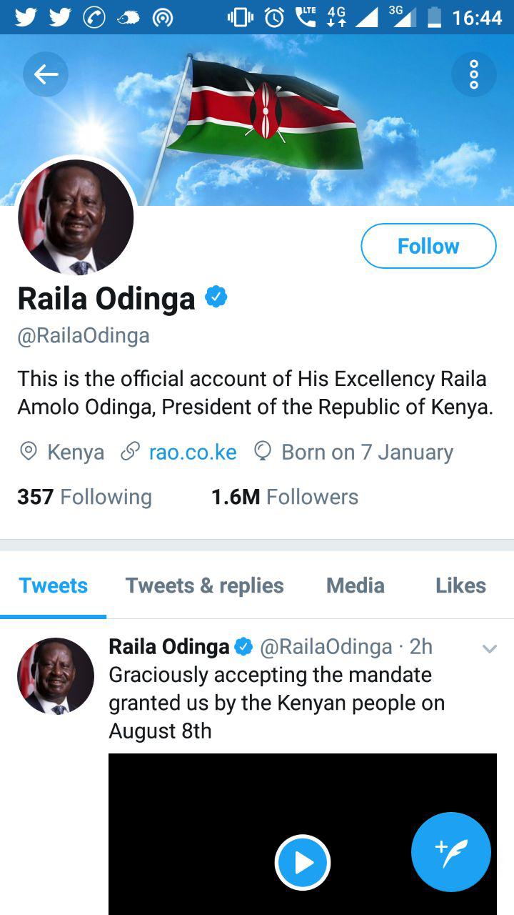Open the Likes tab

(460, 585)
